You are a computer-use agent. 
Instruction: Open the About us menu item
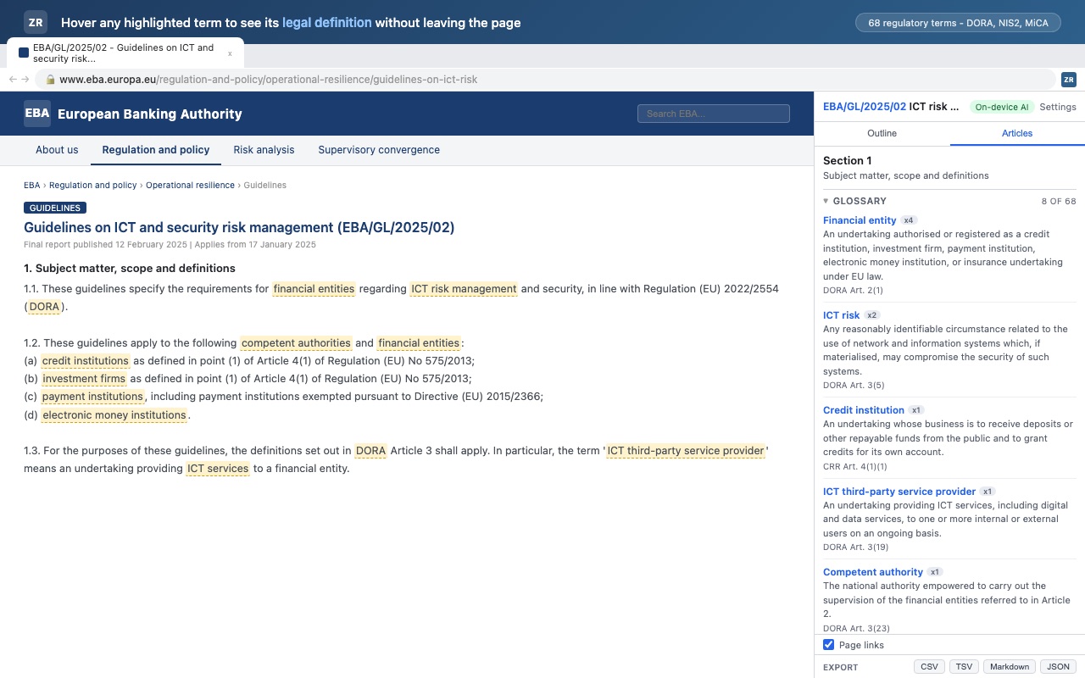pyautogui.click(x=57, y=150)
